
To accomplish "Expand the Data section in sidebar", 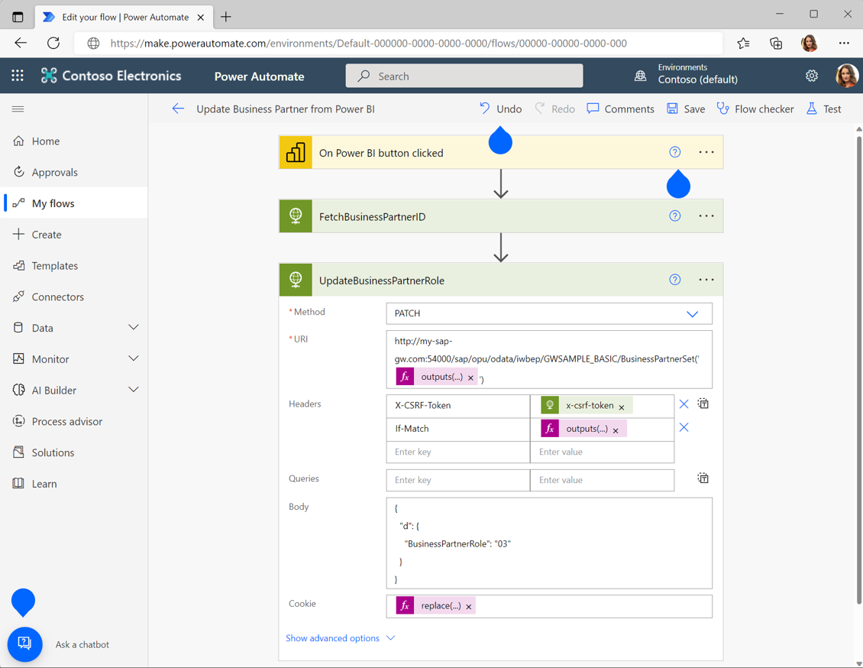I will click(x=133, y=328).
